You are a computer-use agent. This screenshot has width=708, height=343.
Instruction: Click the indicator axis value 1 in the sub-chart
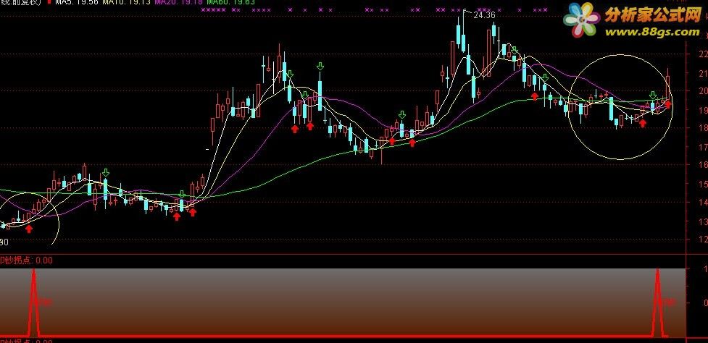click(705, 268)
